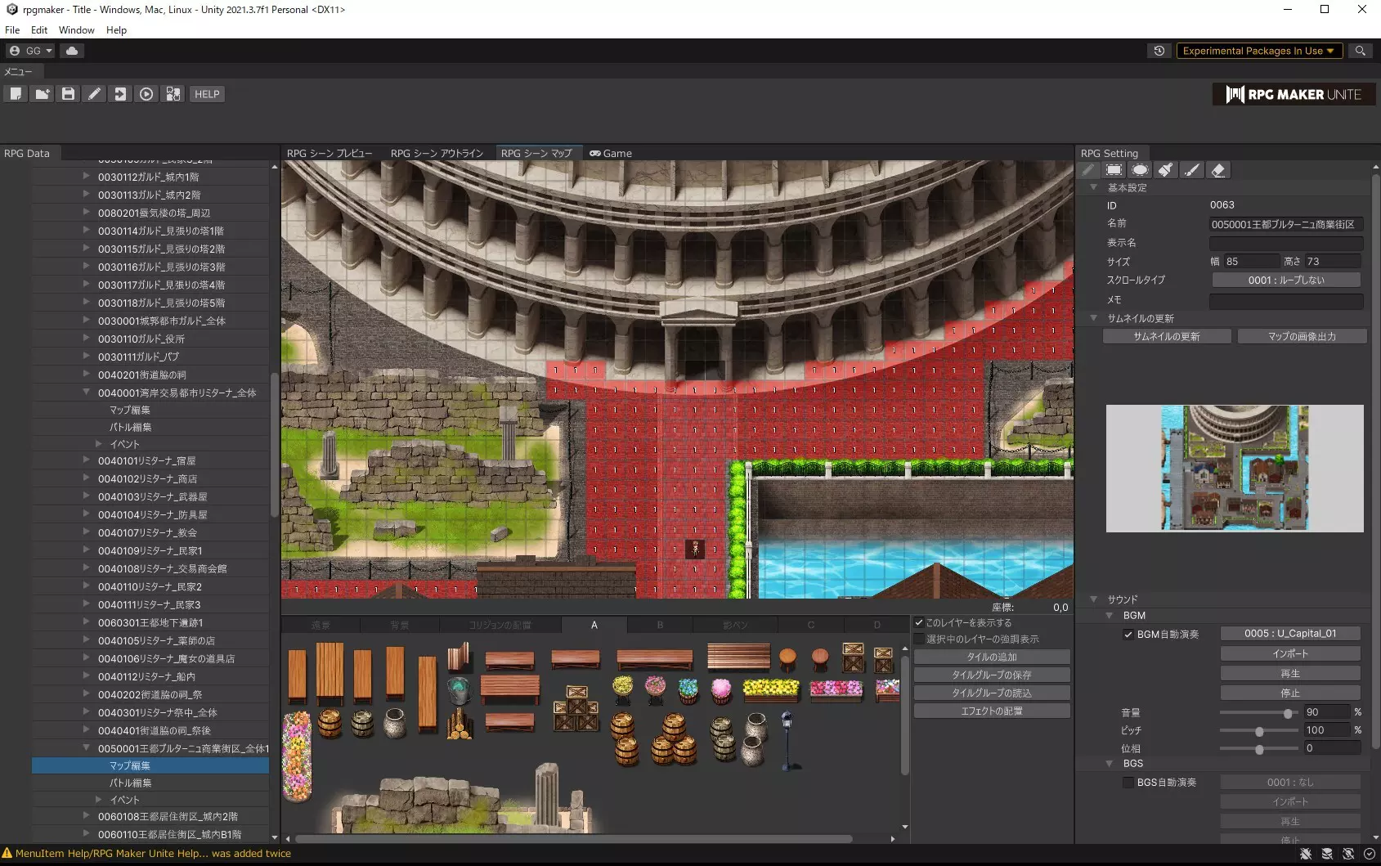Viewport: 1381px width, 866px height.
Task: Select the rectangle fill tool
Action: point(1114,170)
